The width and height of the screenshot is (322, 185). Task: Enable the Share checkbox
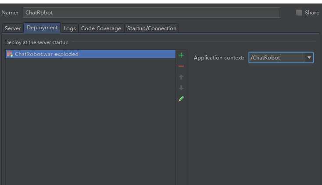299,12
